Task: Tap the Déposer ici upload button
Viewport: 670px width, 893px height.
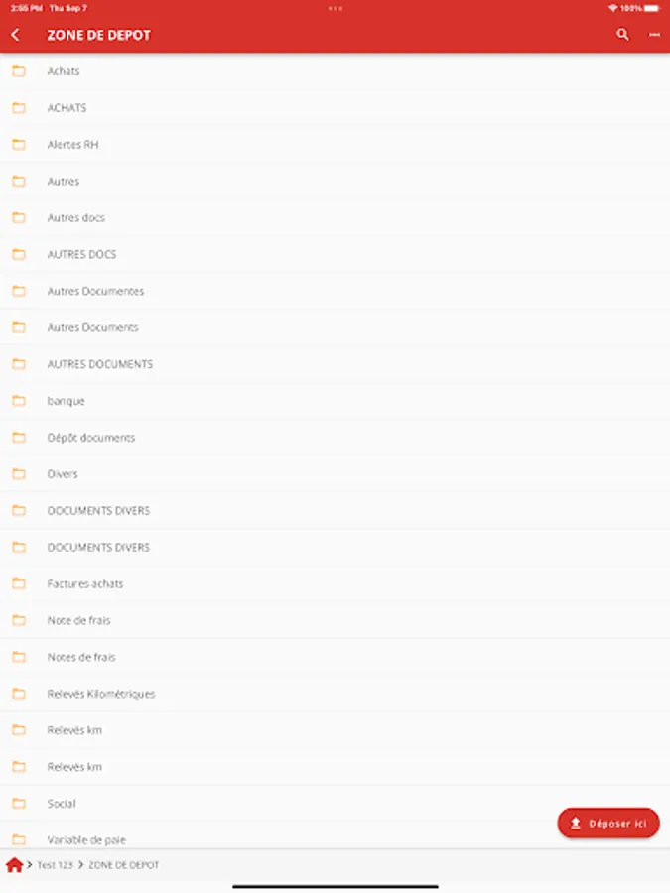Action: [x=608, y=823]
